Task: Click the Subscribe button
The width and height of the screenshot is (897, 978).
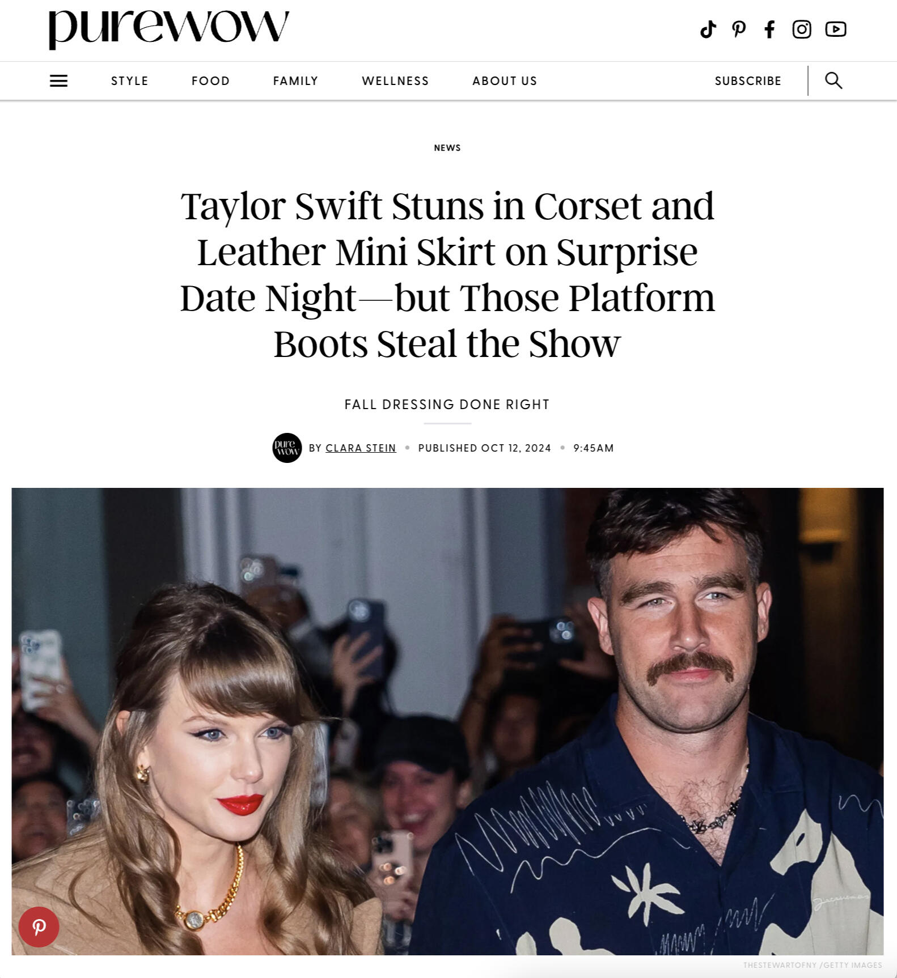Action: coord(748,80)
